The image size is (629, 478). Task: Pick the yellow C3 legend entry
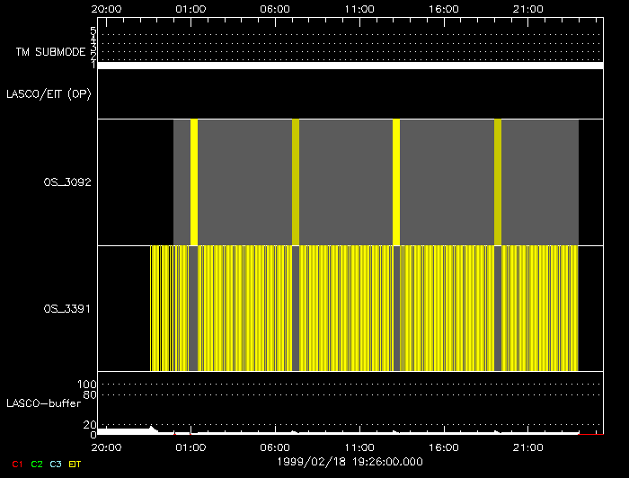56,464
